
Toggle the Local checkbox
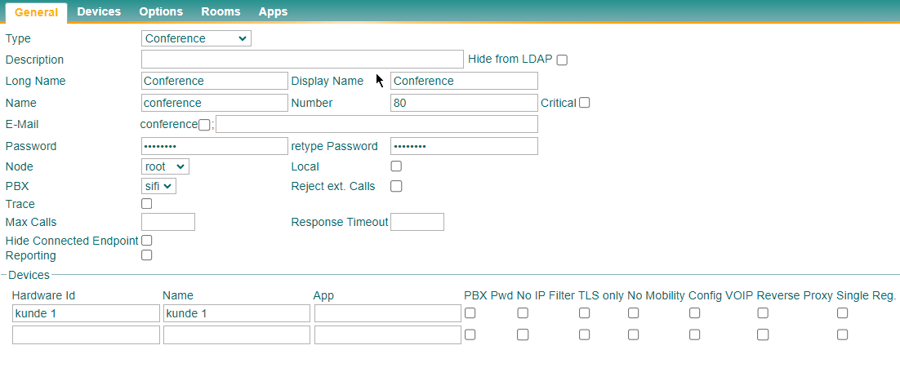click(396, 166)
